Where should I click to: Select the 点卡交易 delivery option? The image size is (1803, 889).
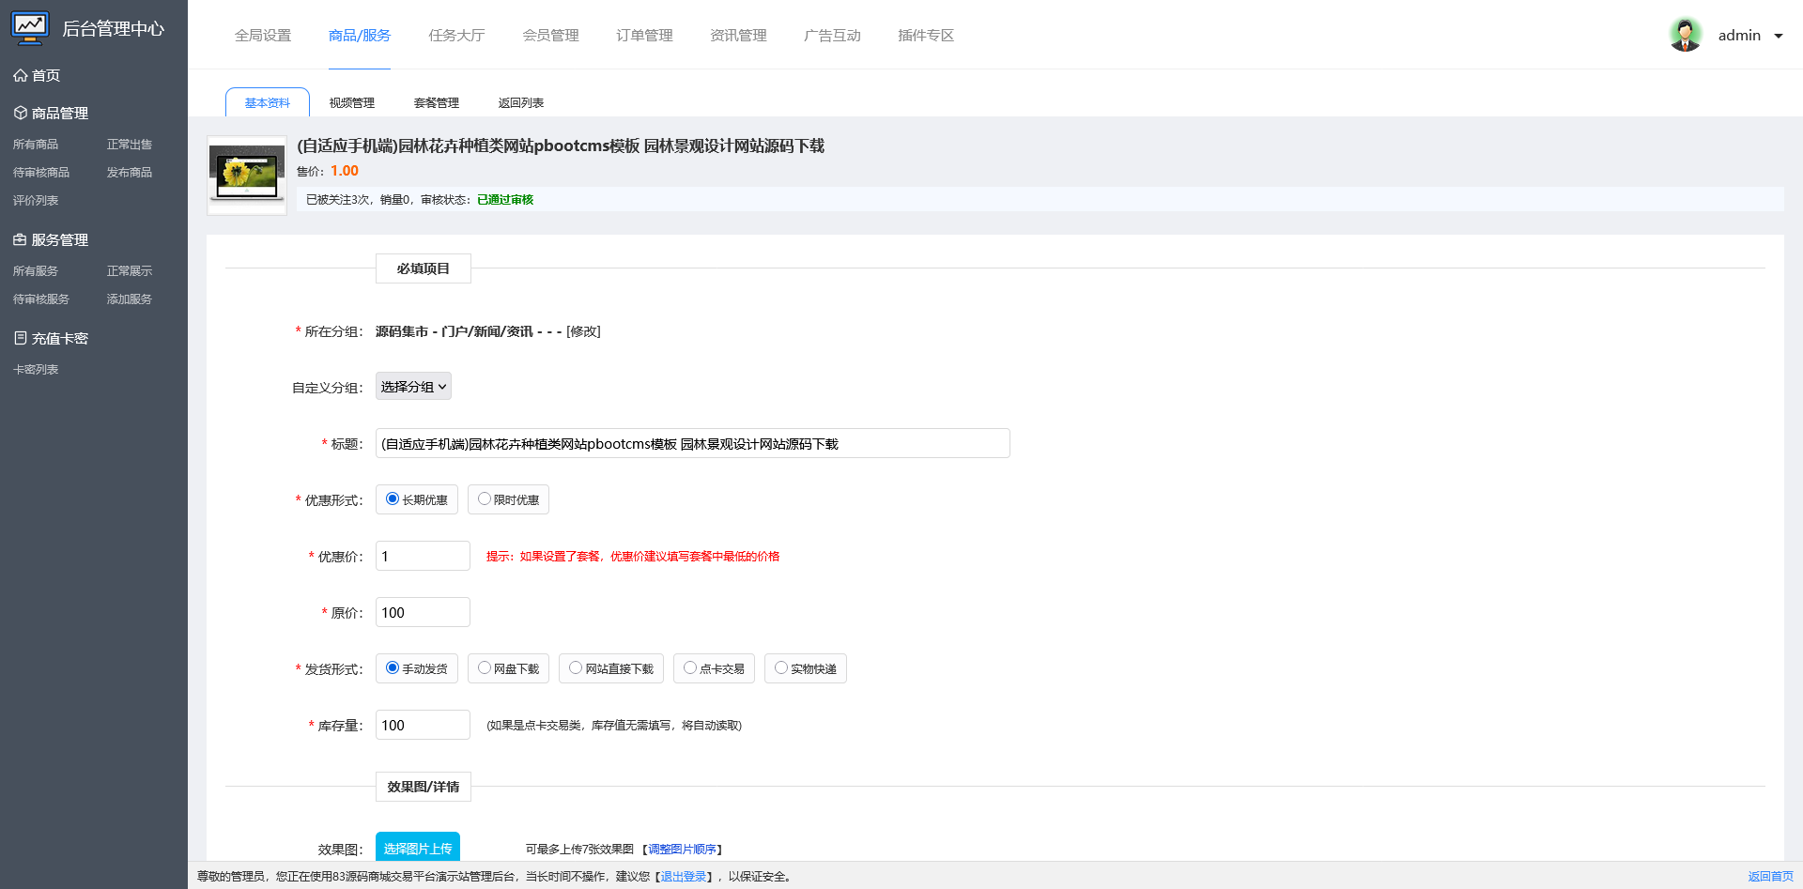point(690,667)
